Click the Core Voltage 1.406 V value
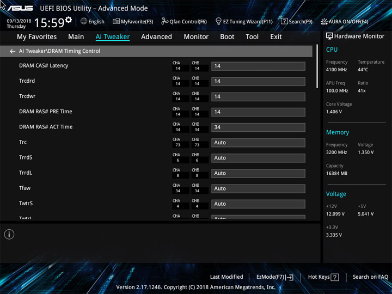Viewport: 392px width, 294px height. (x=334, y=112)
